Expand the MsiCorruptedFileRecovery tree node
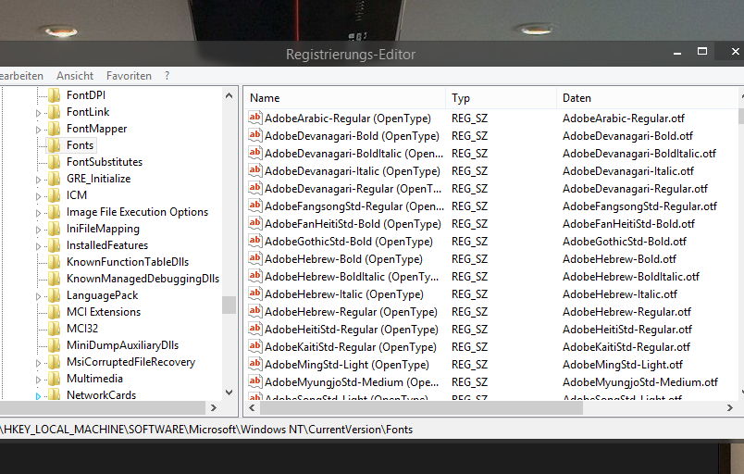The width and height of the screenshot is (744, 474). coord(39,363)
